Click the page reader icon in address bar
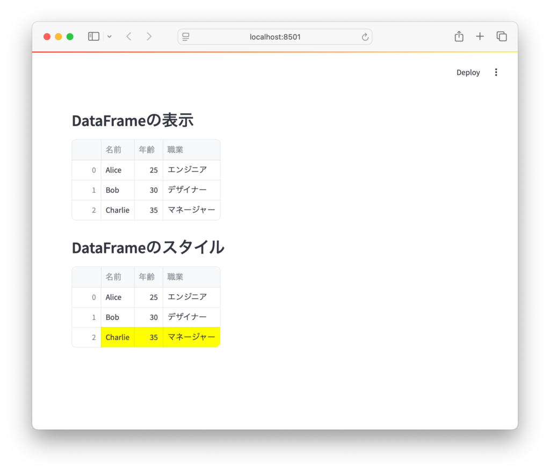Image resolution: width=550 pixels, height=472 pixels. pyautogui.click(x=186, y=37)
